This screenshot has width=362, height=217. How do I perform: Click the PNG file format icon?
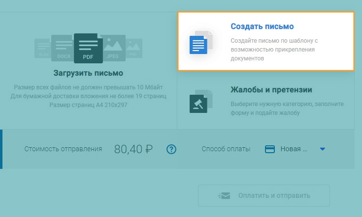tap(134, 48)
